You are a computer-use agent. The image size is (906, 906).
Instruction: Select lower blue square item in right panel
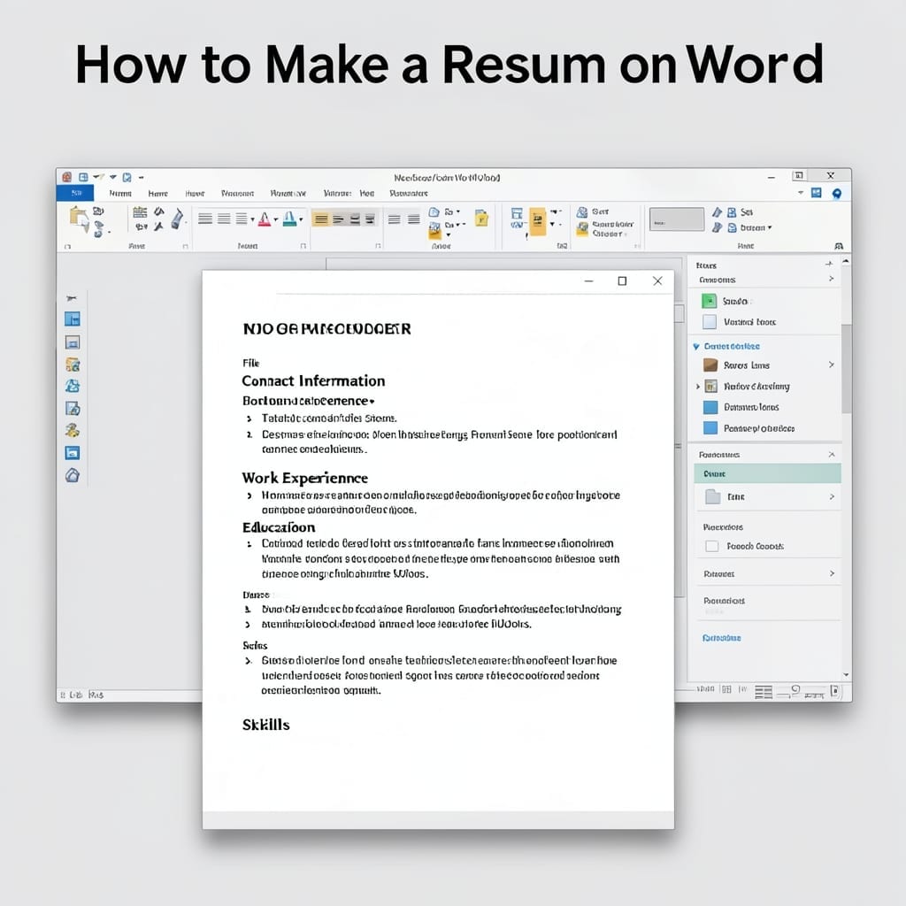[x=710, y=428]
